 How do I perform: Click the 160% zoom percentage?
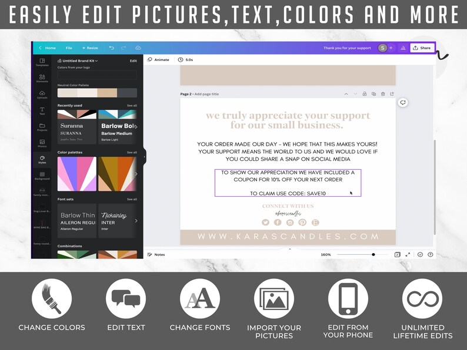[x=325, y=254]
